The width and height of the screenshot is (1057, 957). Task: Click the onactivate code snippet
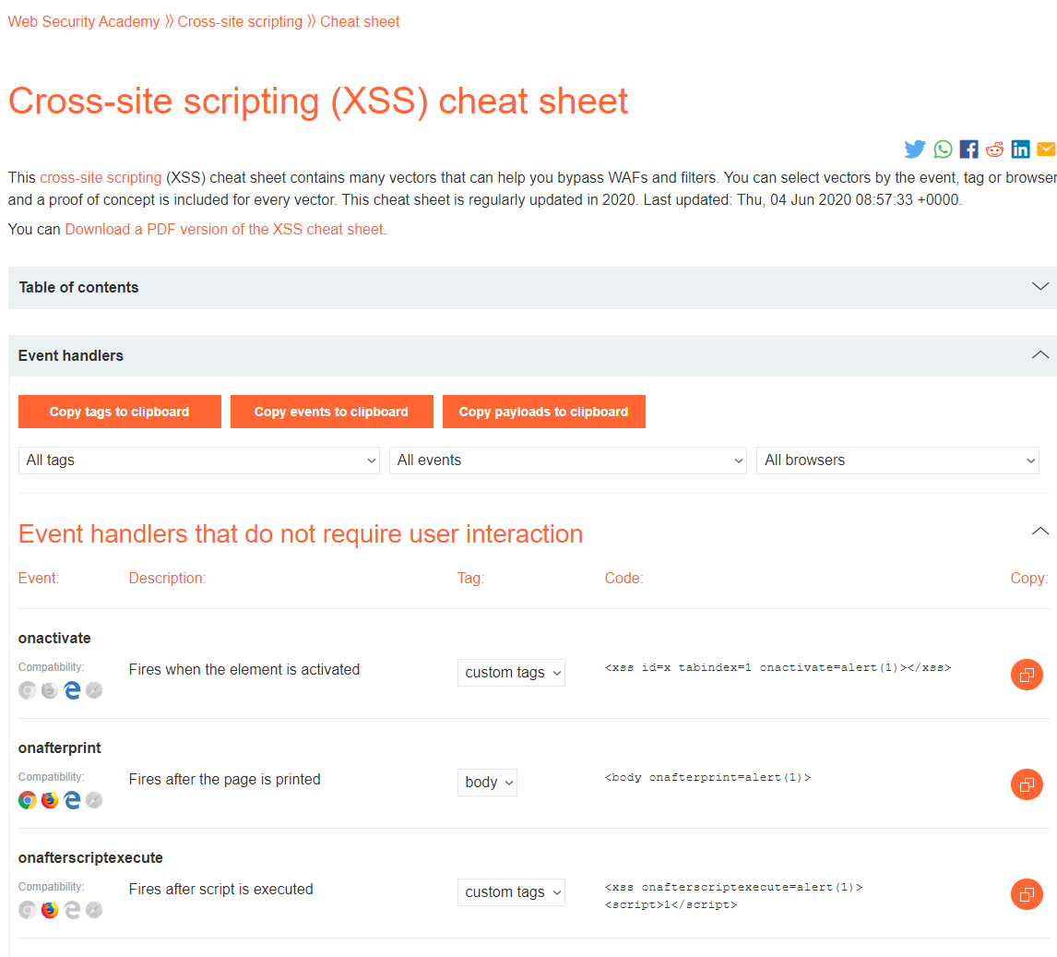778,667
